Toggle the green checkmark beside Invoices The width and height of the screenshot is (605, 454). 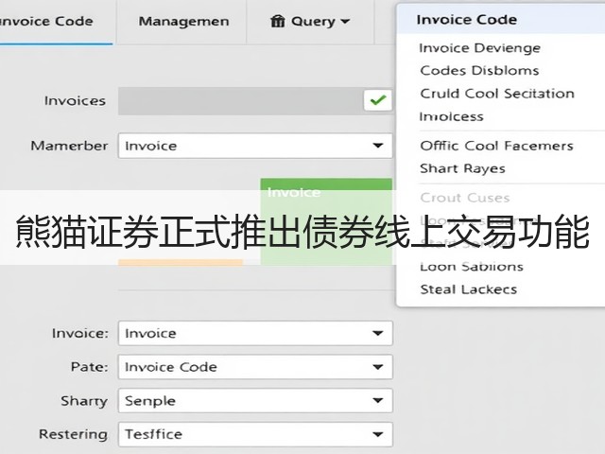point(377,100)
